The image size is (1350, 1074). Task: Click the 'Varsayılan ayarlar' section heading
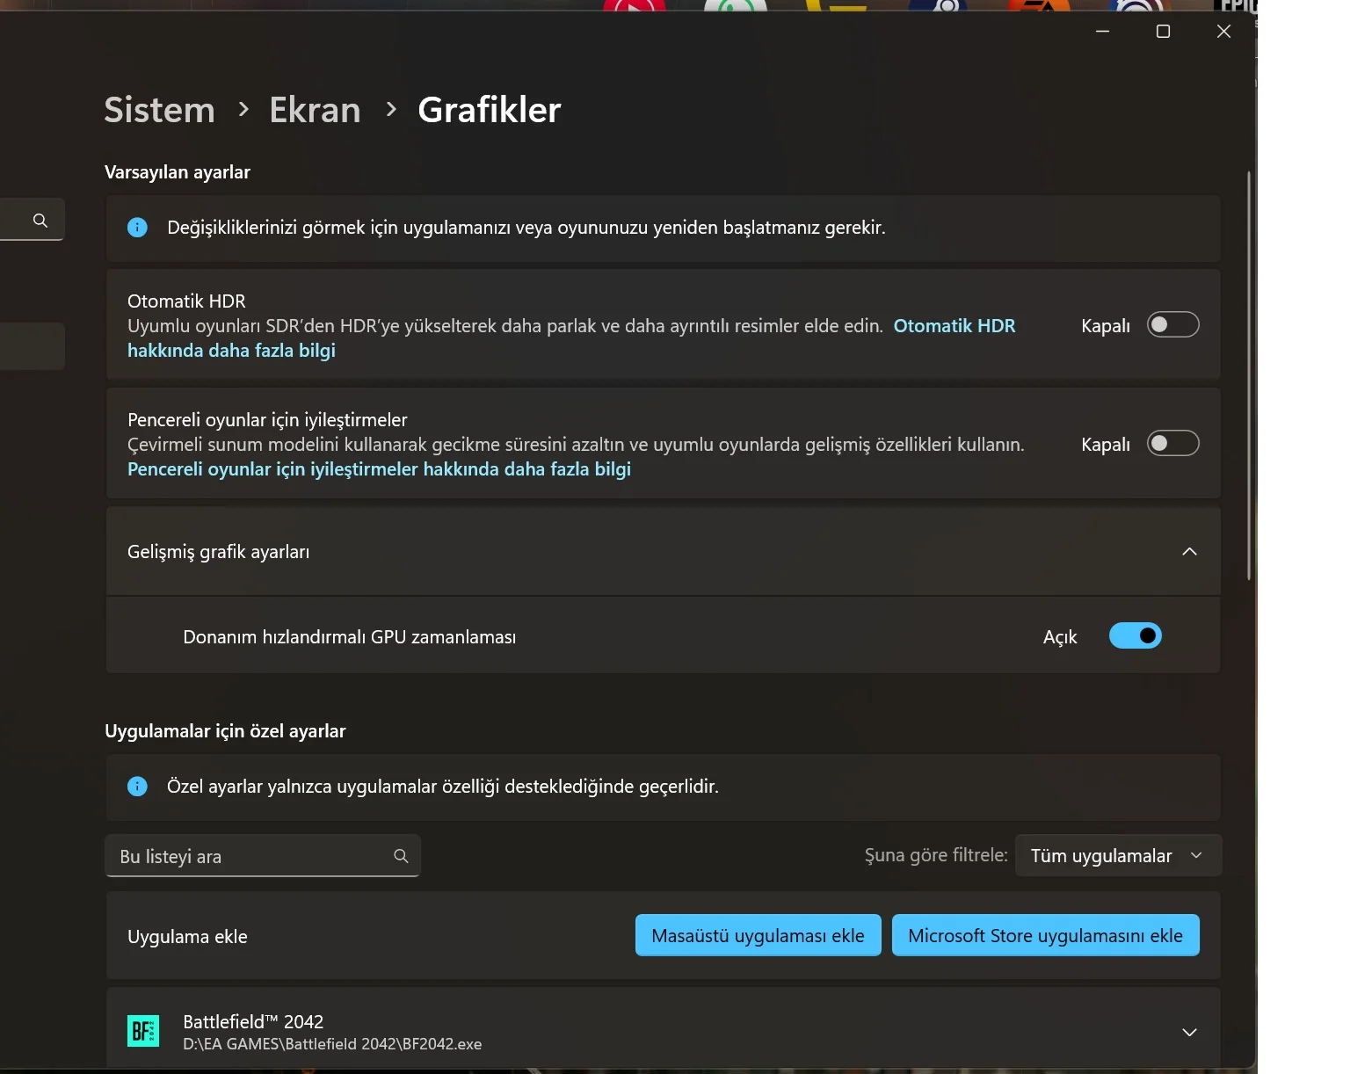(178, 172)
